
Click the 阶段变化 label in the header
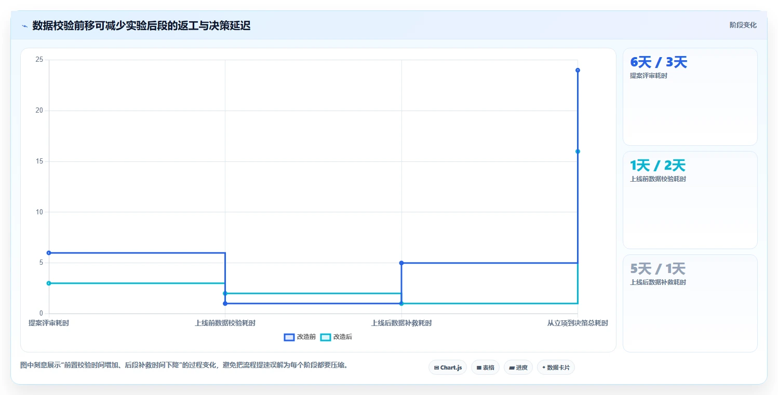[743, 25]
